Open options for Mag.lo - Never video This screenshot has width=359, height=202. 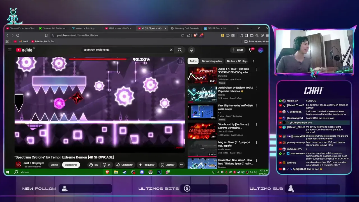tap(256, 143)
